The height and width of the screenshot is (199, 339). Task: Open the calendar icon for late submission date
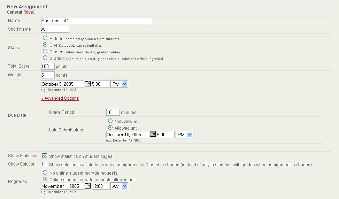click(153, 135)
